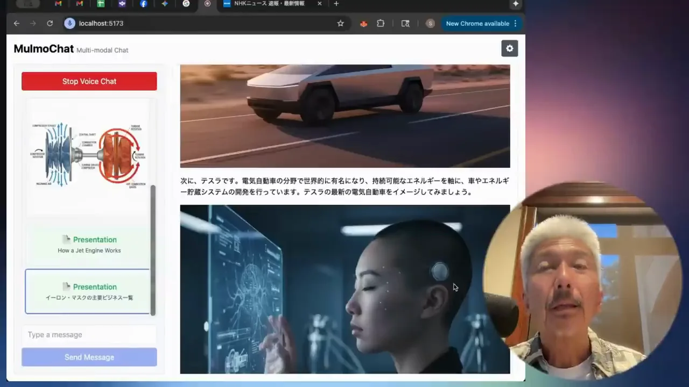
Task: Click the Send Message button
Action: pos(89,357)
